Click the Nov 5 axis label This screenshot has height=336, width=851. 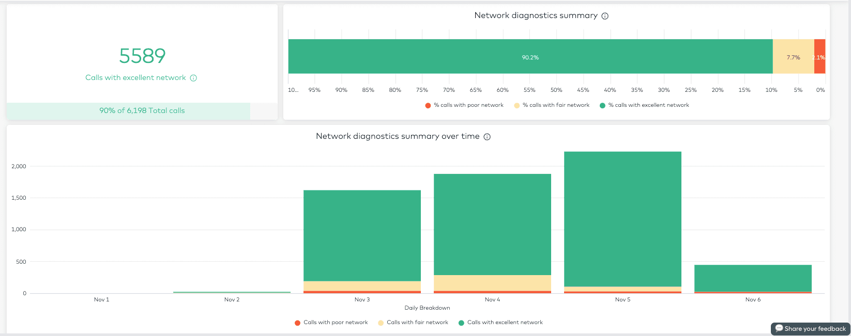pyautogui.click(x=622, y=300)
